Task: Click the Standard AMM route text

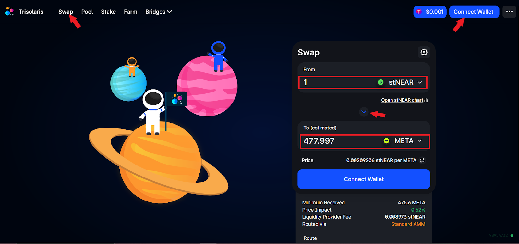Action: 408,224
